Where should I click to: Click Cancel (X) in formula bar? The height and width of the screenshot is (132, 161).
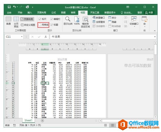pos(32,37)
